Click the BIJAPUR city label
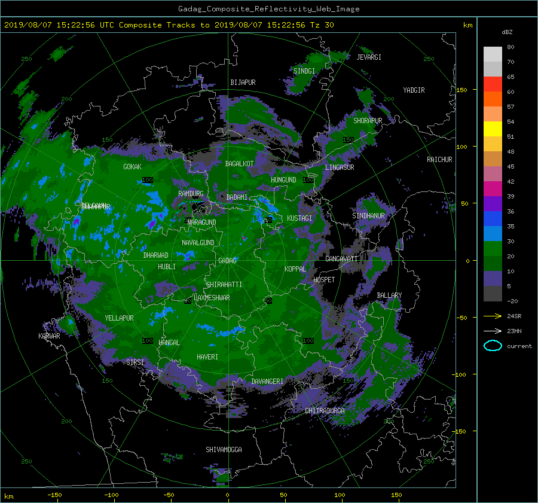This screenshot has width=538, height=503. pos(243,83)
